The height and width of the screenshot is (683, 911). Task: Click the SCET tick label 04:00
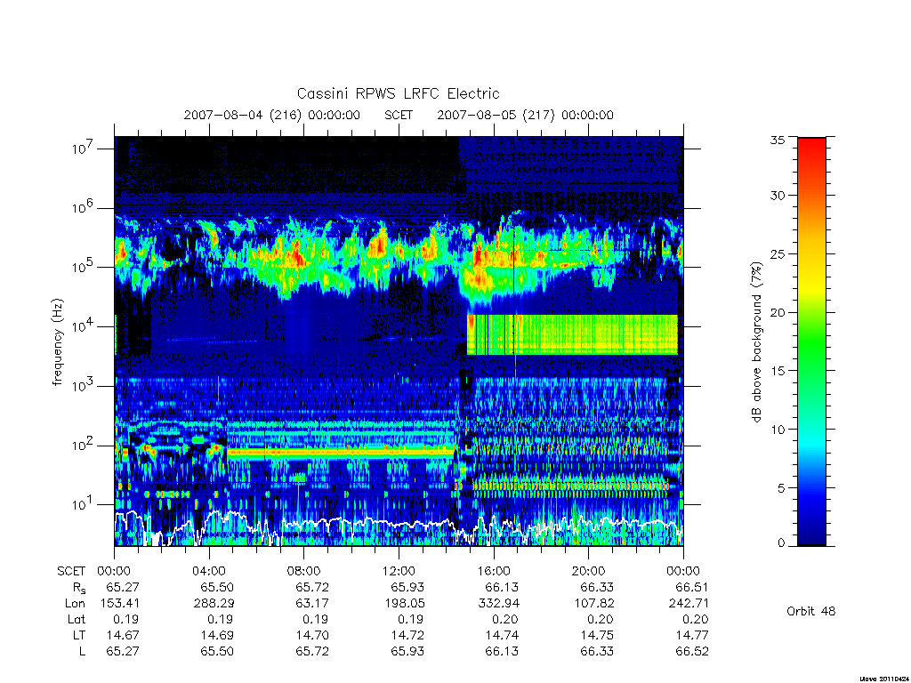209,571
